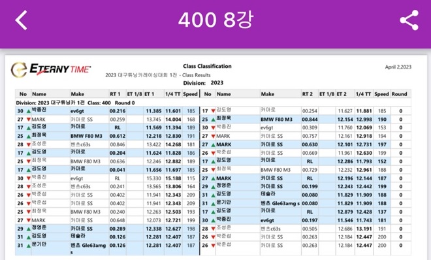Select the RT 1 column header
This screenshot has width=431, height=260.
[115, 94]
